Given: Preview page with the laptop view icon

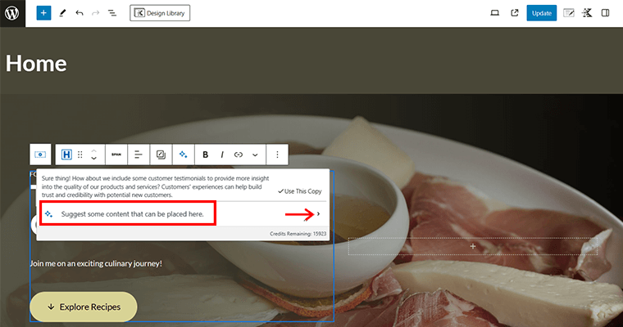Looking at the screenshot, I should click(494, 13).
